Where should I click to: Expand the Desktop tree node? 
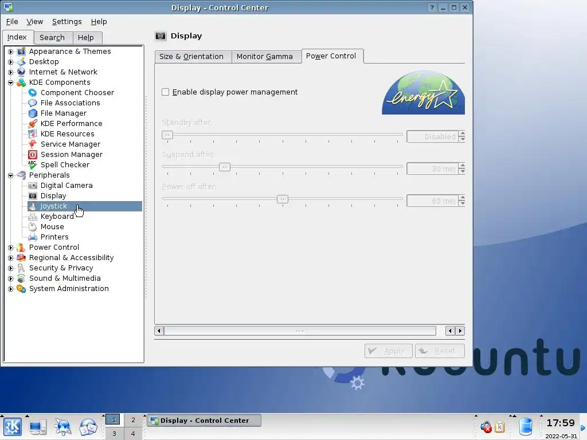10,62
